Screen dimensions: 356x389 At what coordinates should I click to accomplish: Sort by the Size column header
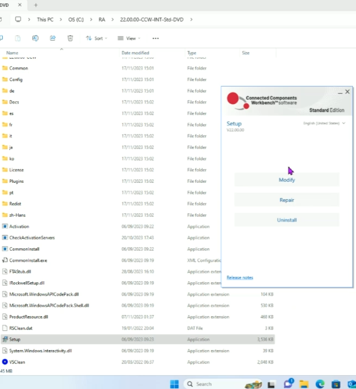(245, 53)
